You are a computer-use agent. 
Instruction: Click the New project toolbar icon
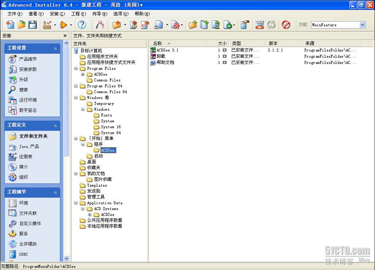10,24
